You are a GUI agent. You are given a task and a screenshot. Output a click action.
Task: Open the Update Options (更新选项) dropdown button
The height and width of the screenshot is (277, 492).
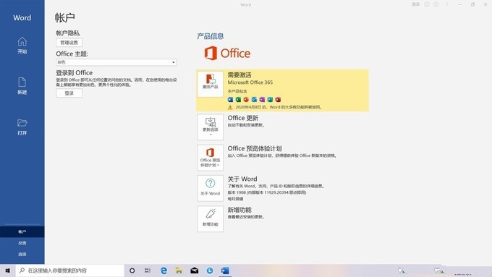click(x=211, y=127)
